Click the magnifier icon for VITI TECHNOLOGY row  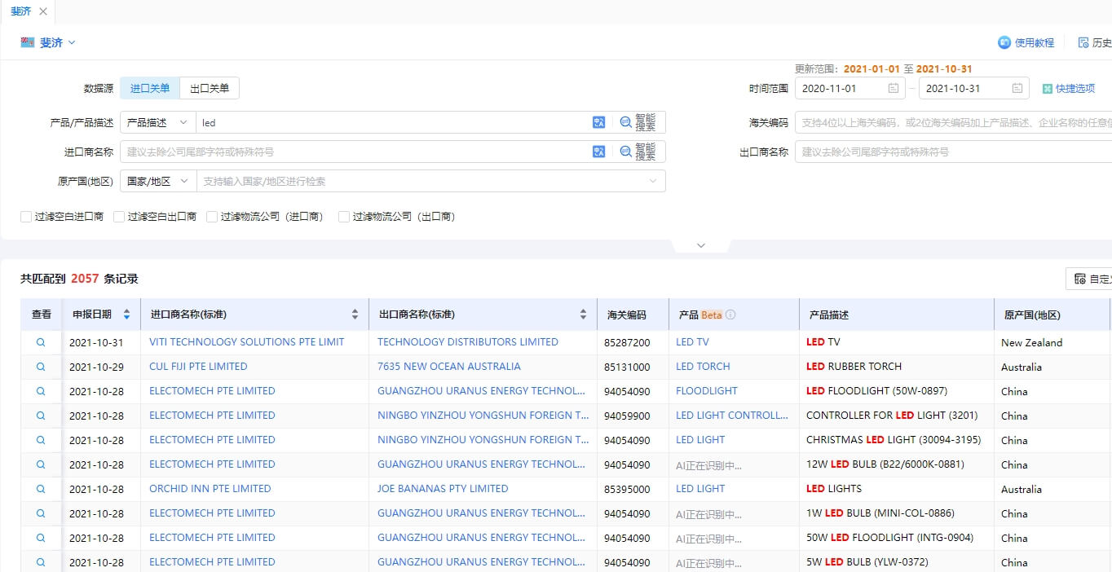tap(41, 342)
